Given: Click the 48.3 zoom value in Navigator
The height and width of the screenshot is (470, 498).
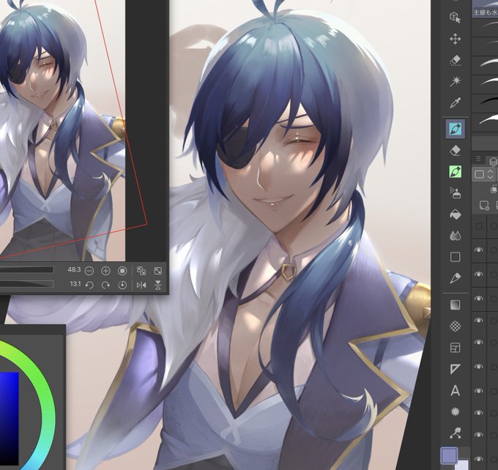Looking at the screenshot, I should click(74, 270).
